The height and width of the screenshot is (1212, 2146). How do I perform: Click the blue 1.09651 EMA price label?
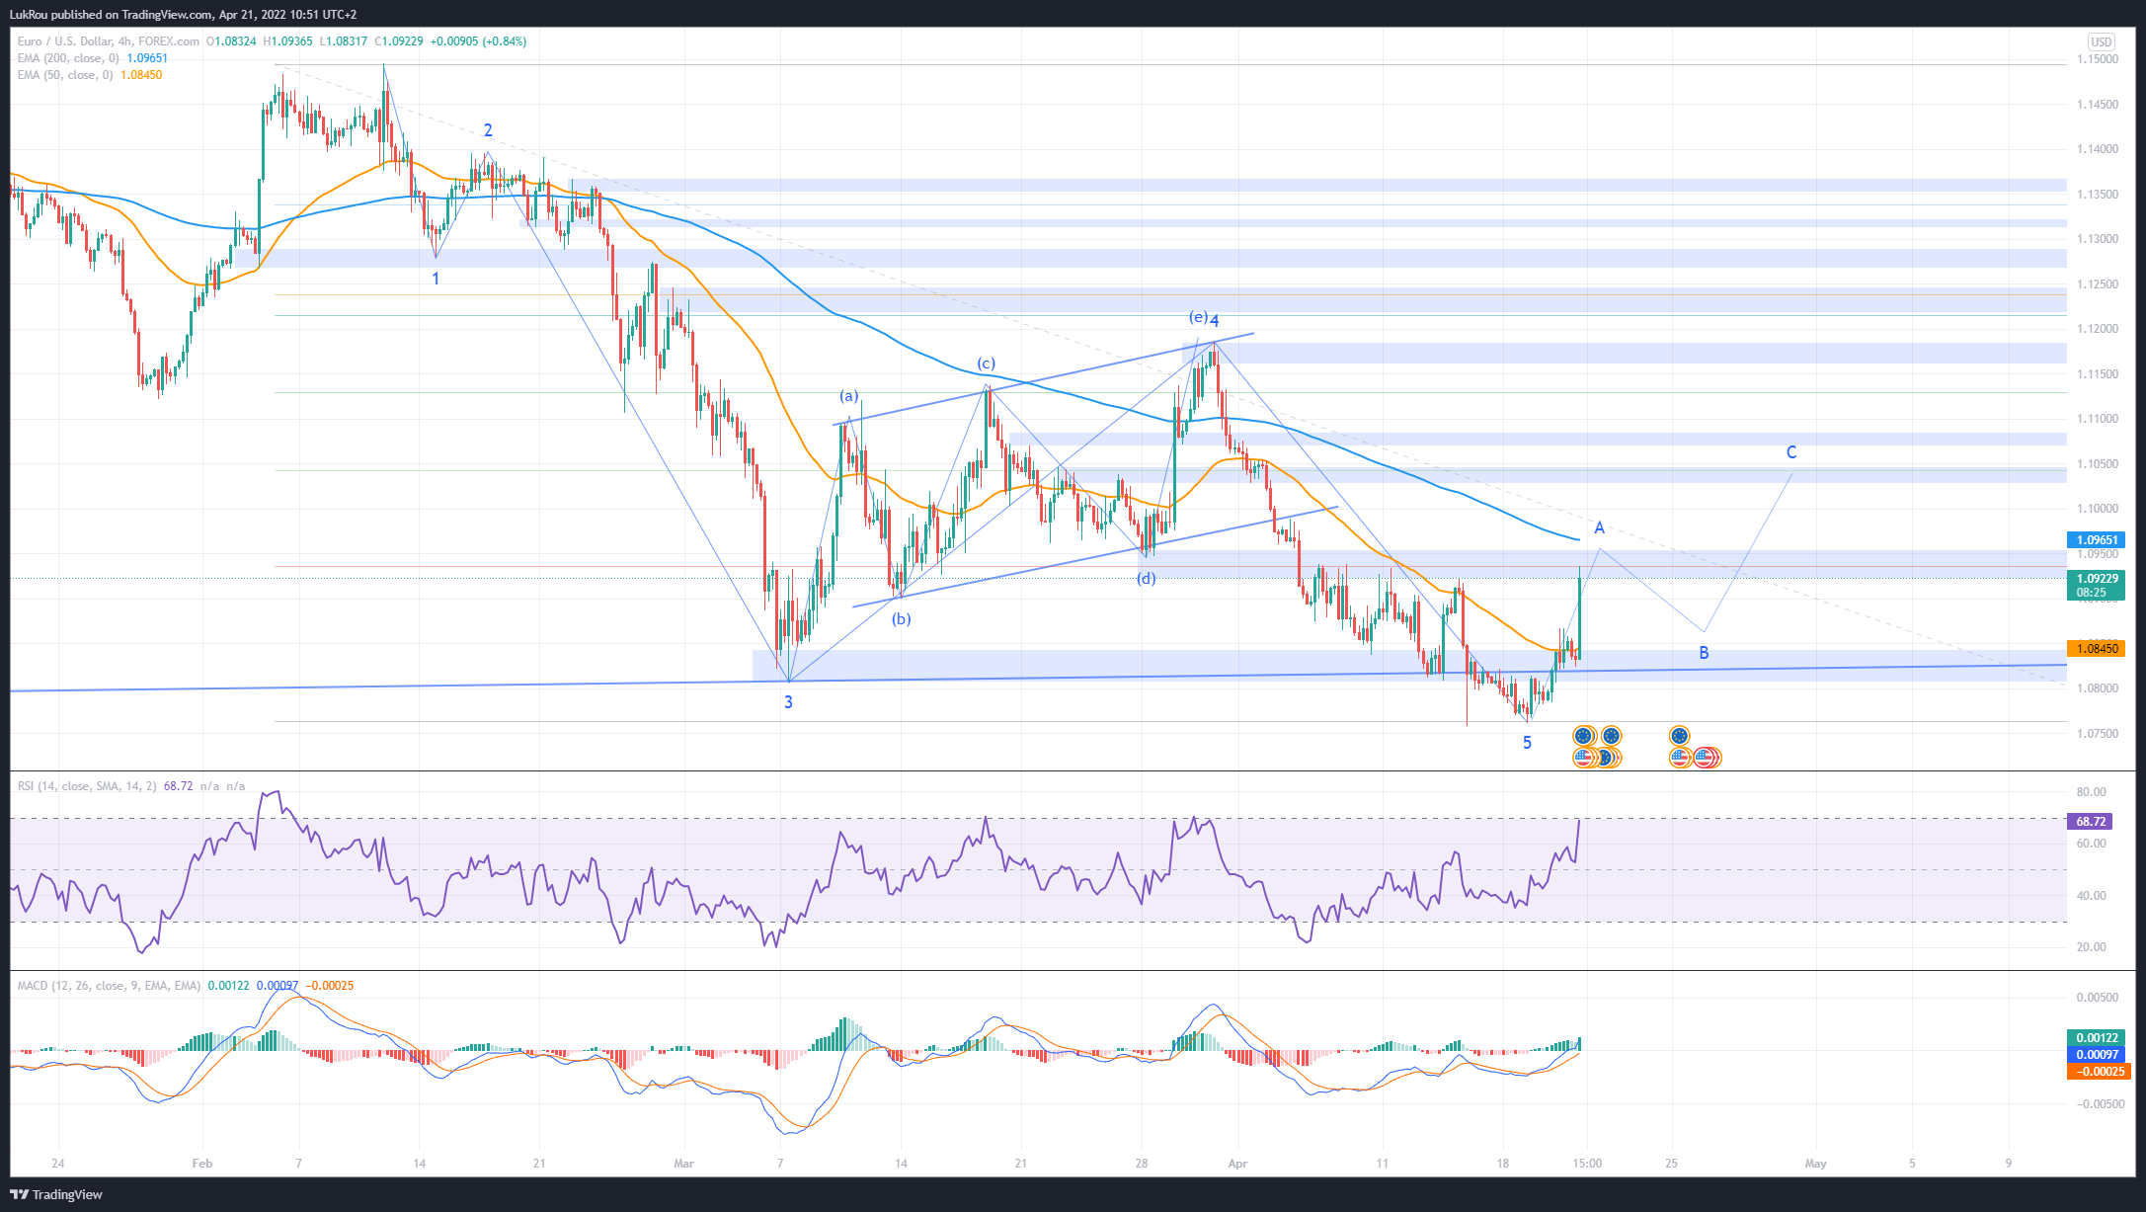point(2096,540)
